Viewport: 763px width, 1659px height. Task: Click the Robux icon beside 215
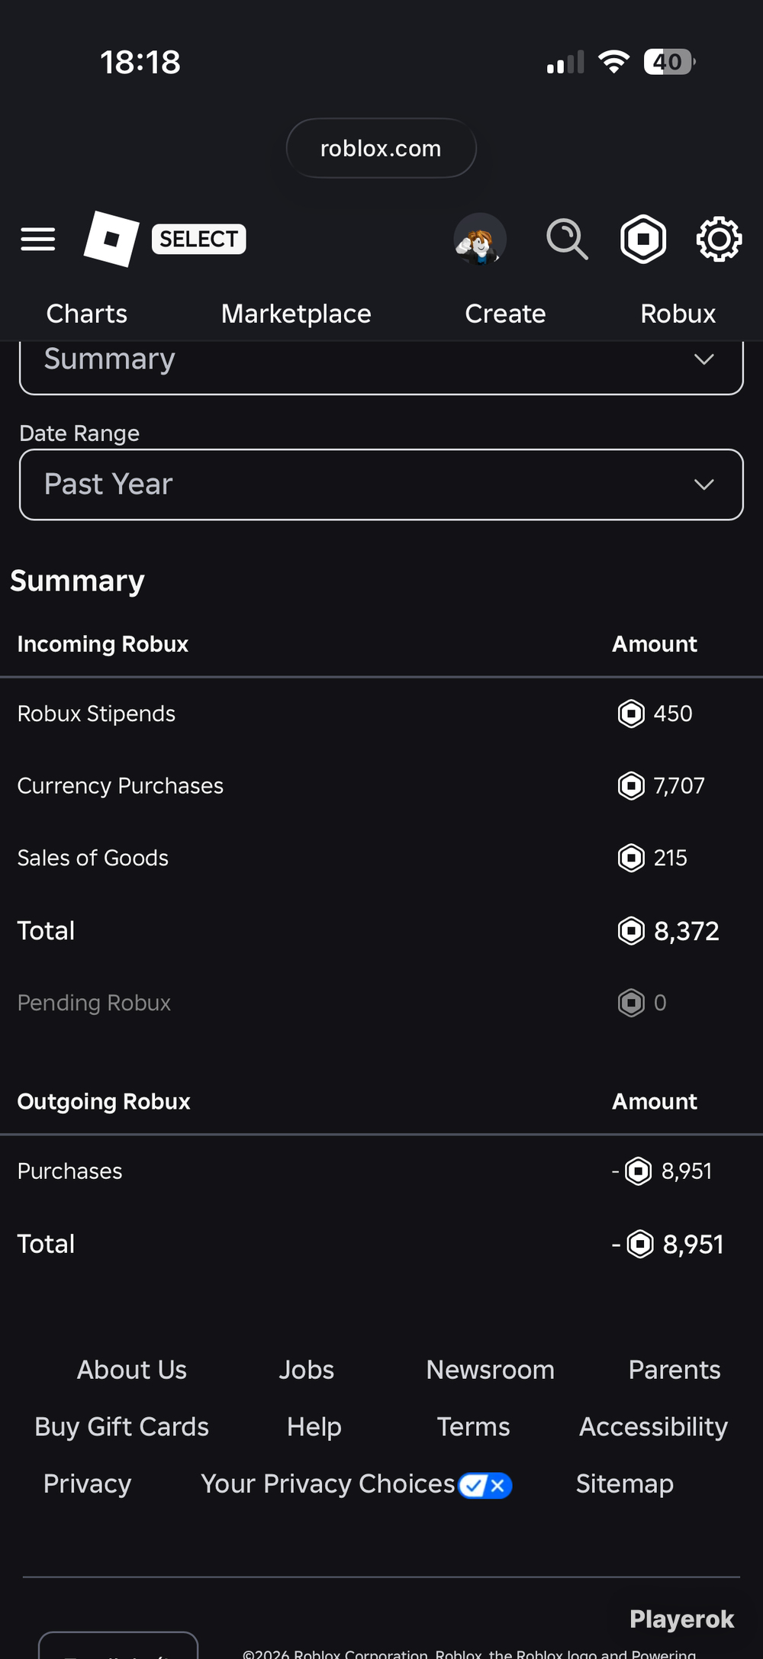[x=631, y=858]
